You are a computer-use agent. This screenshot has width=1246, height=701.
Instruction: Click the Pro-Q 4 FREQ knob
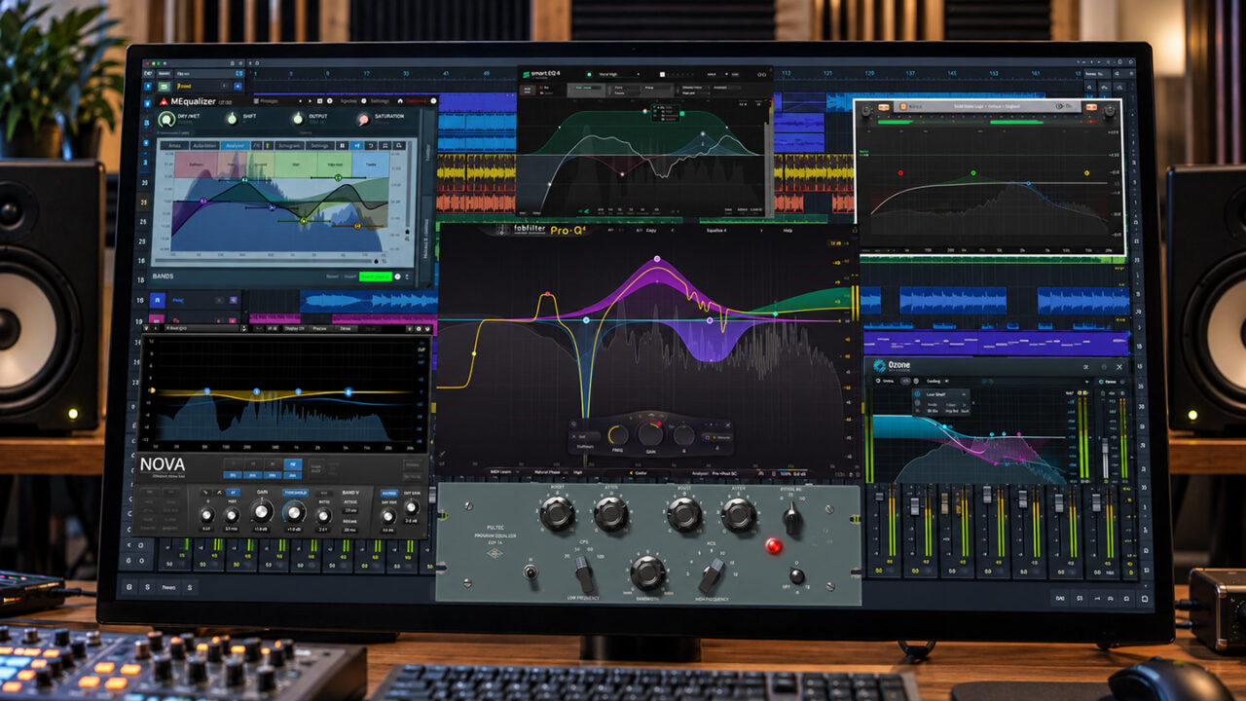point(618,435)
